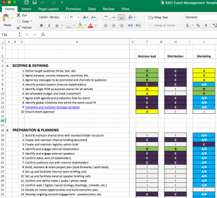This screenshot has height=198, width=217.
Task: Toggle Bold formatting
Action: coord(41,25)
